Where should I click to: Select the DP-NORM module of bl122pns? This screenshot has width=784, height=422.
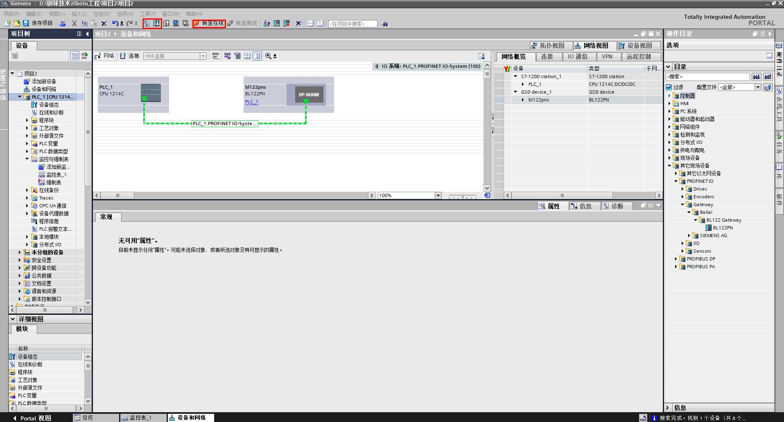(308, 94)
